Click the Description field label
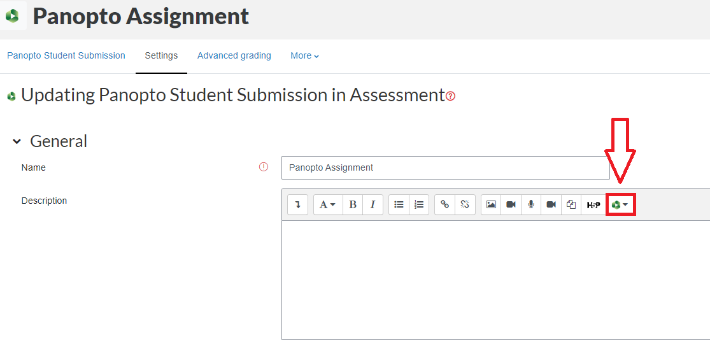 (x=45, y=201)
